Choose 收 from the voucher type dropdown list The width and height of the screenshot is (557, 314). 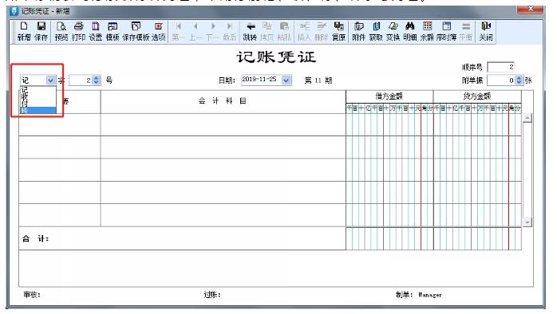point(38,96)
